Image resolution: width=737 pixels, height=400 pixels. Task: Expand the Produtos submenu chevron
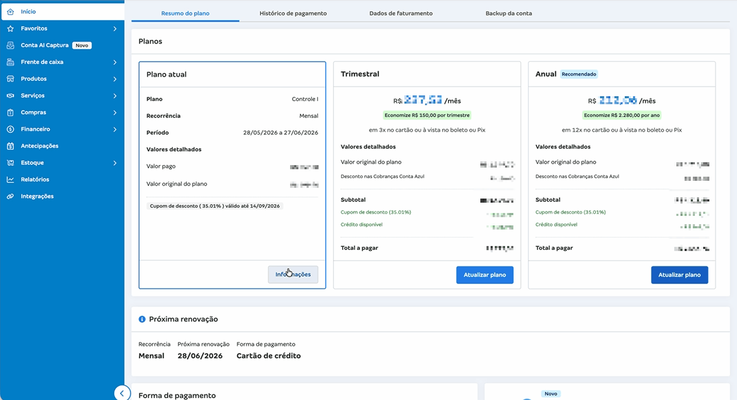pyautogui.click(x=115, y=79)
